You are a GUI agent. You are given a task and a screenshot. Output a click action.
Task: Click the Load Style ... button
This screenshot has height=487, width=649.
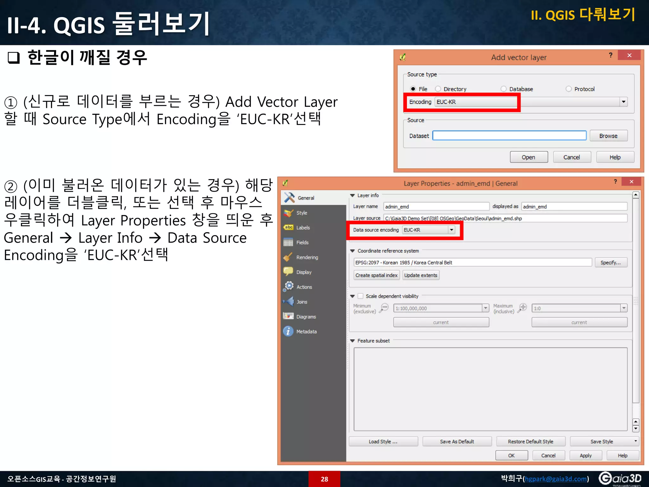click(x=383, y=441)
